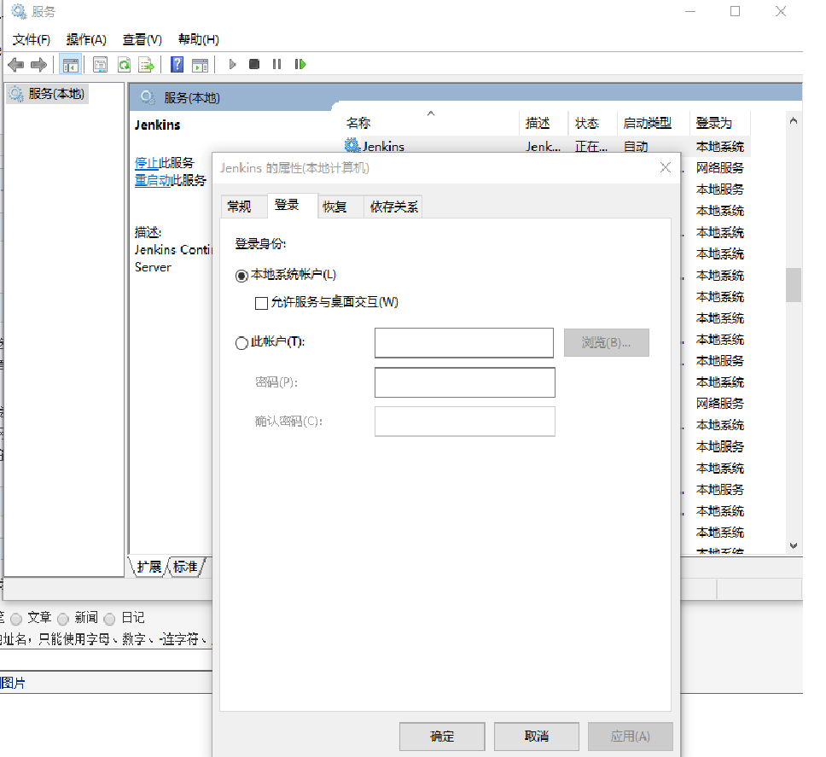Open the 文件(F) menu
This screenshot has width=826, height=757.
tap(31, 39)
